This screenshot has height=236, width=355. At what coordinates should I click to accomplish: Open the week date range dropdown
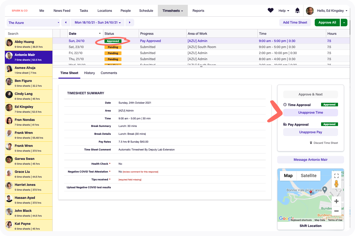click(98, 22)
